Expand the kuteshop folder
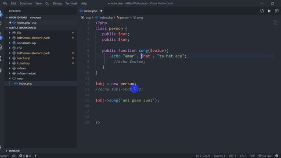The image size is (281, 158). (x=10, y=63)
